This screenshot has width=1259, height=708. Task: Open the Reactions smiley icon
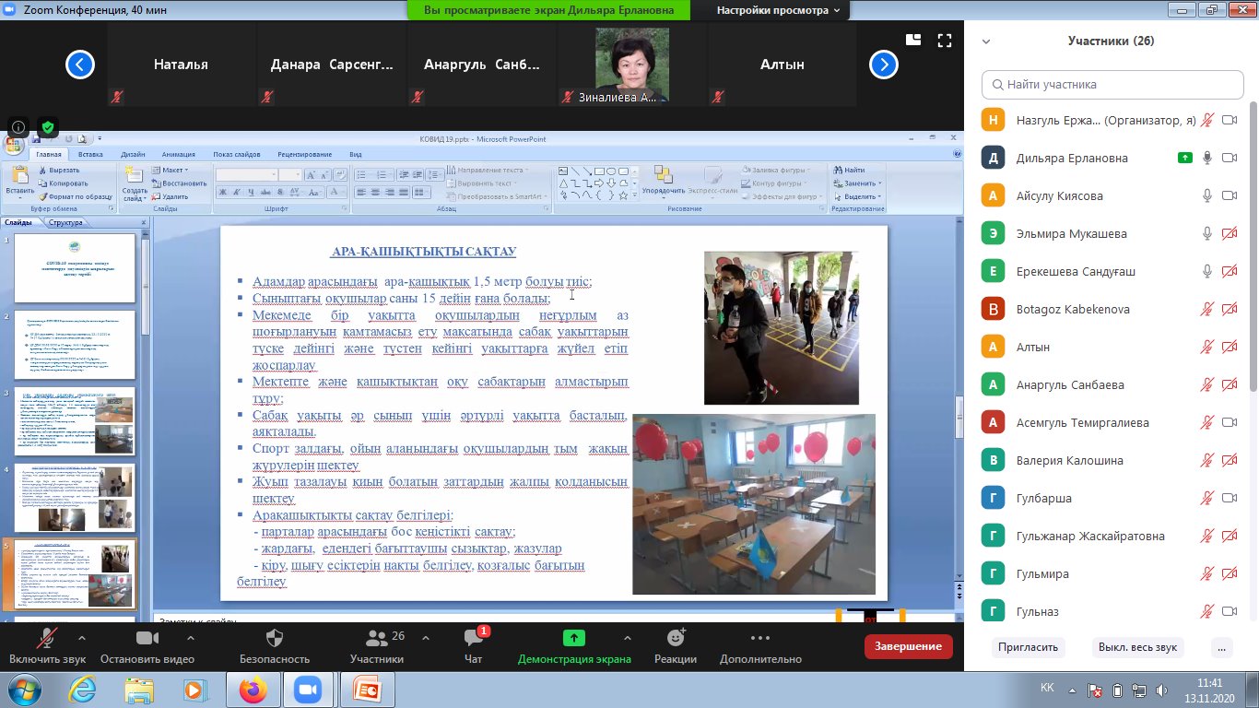point(676,639)
